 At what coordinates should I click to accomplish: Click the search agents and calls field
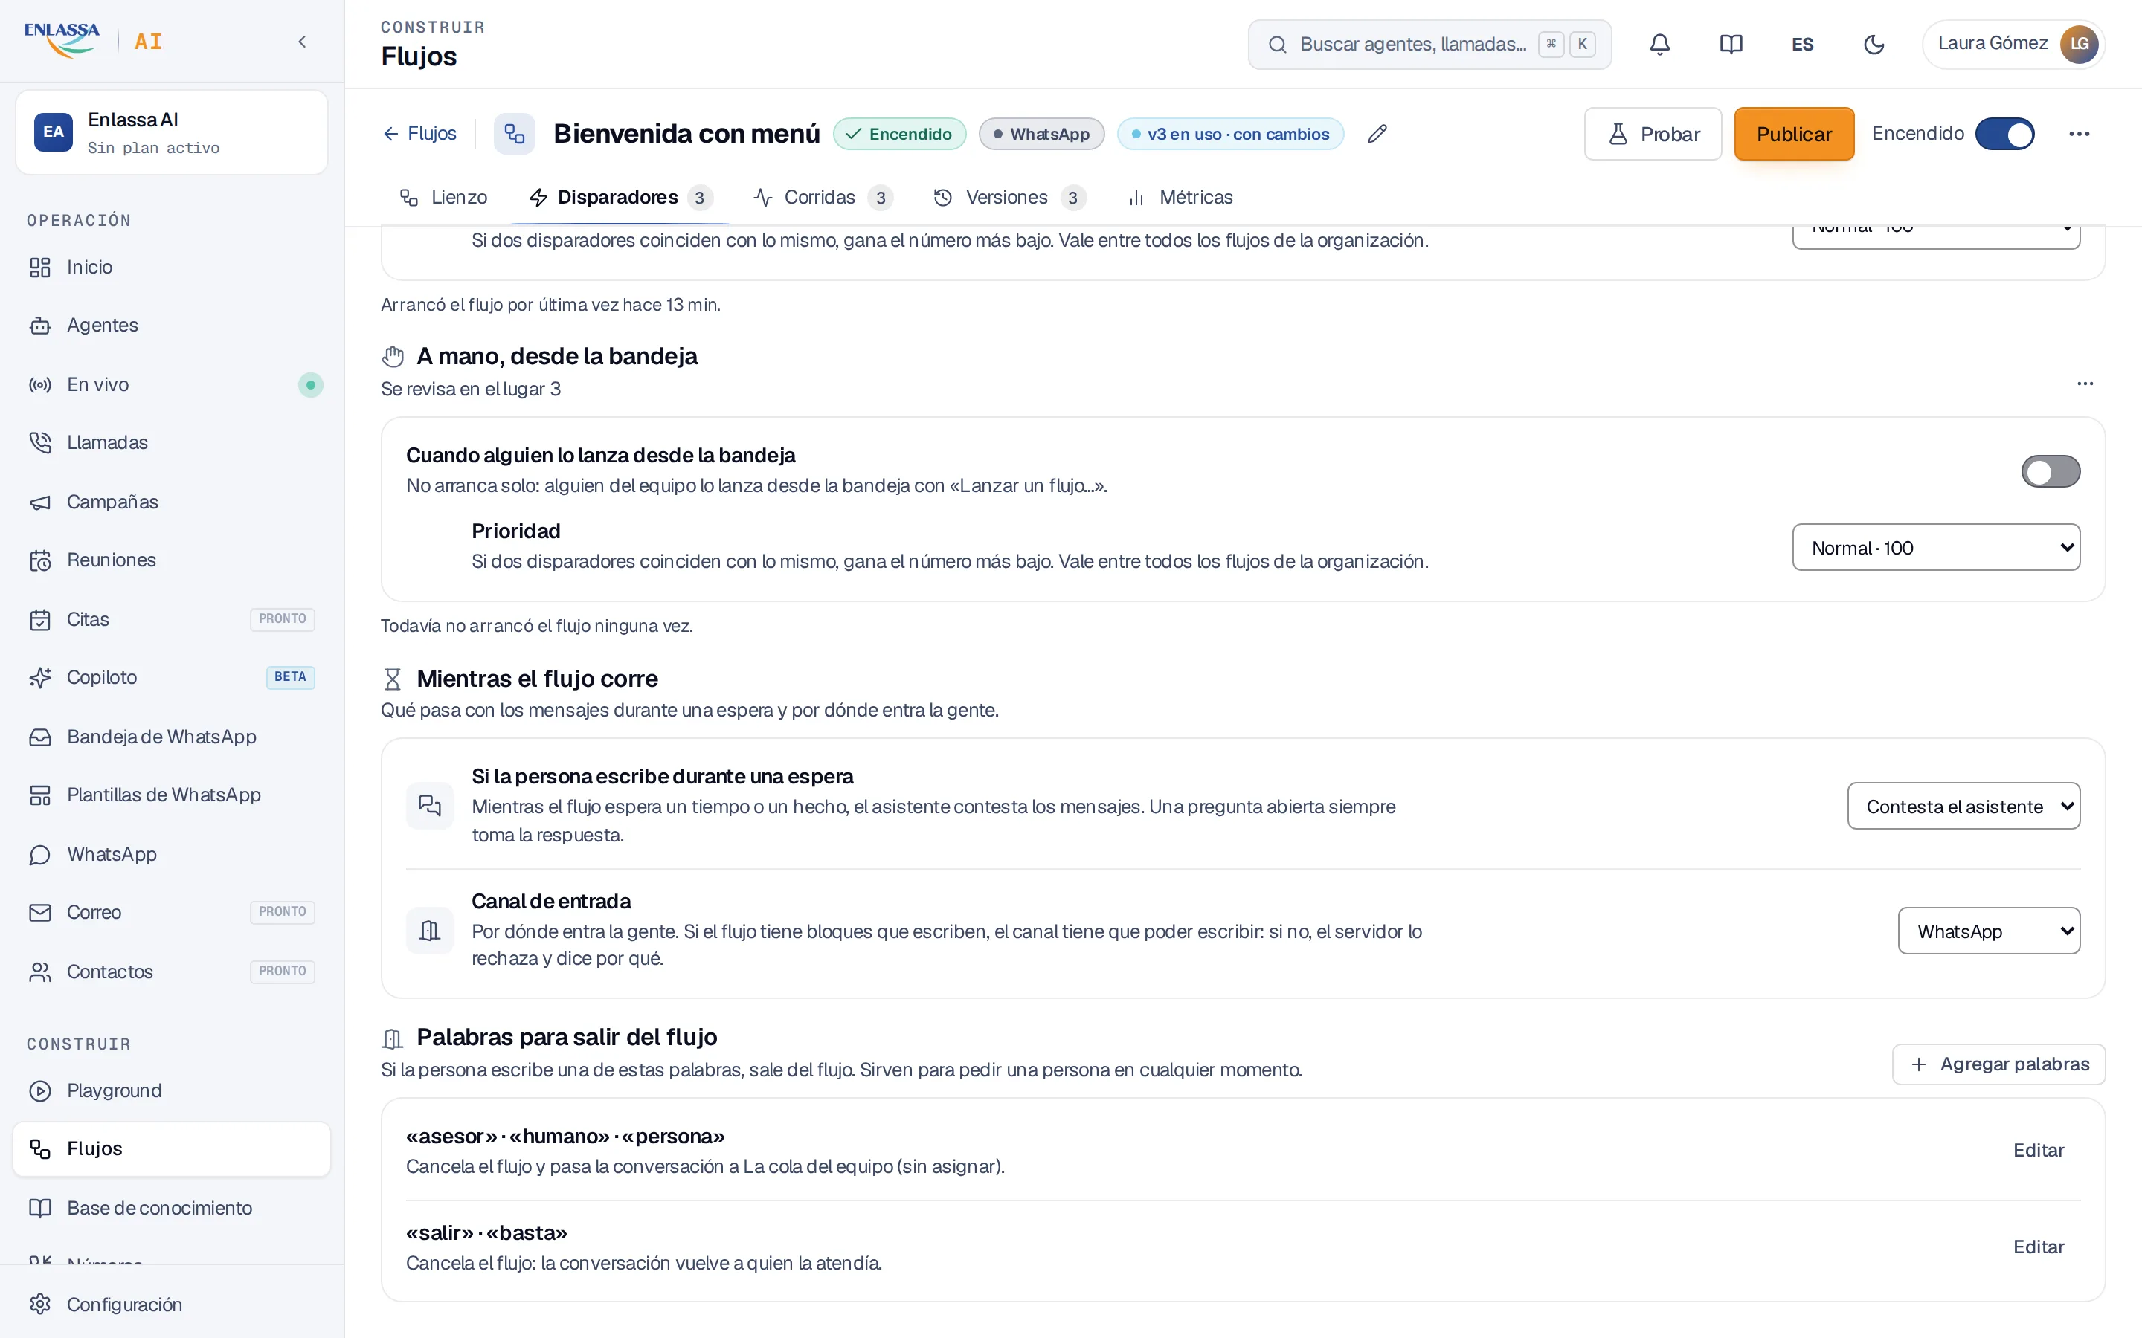(1429, 45)
